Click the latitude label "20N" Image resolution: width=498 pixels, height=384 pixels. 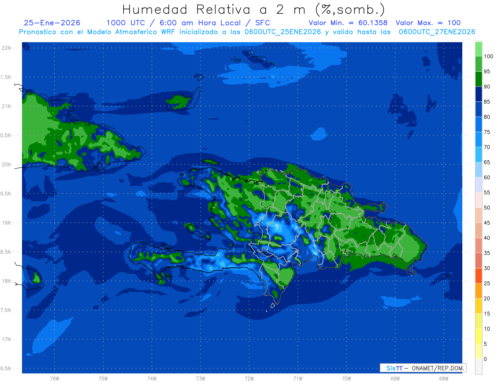click(x=6, y=165)
